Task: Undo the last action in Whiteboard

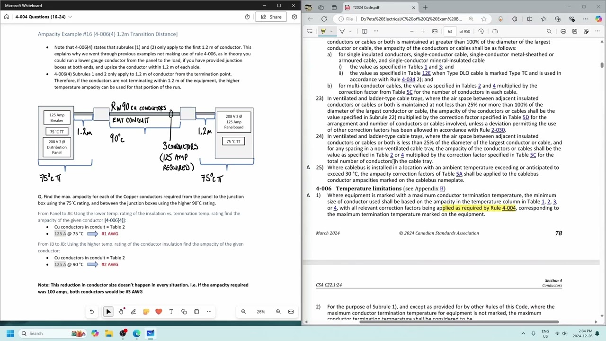Action: pyautogui.click(x=92, y=312)
